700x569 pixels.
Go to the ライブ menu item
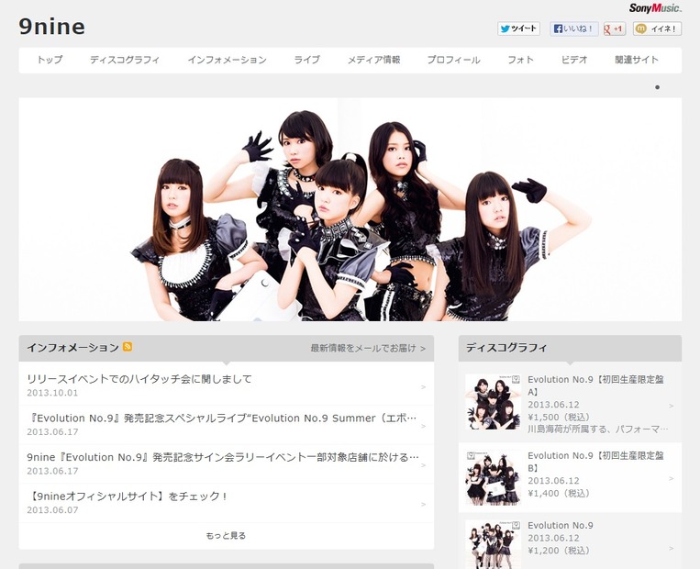(x=306, y=60)
